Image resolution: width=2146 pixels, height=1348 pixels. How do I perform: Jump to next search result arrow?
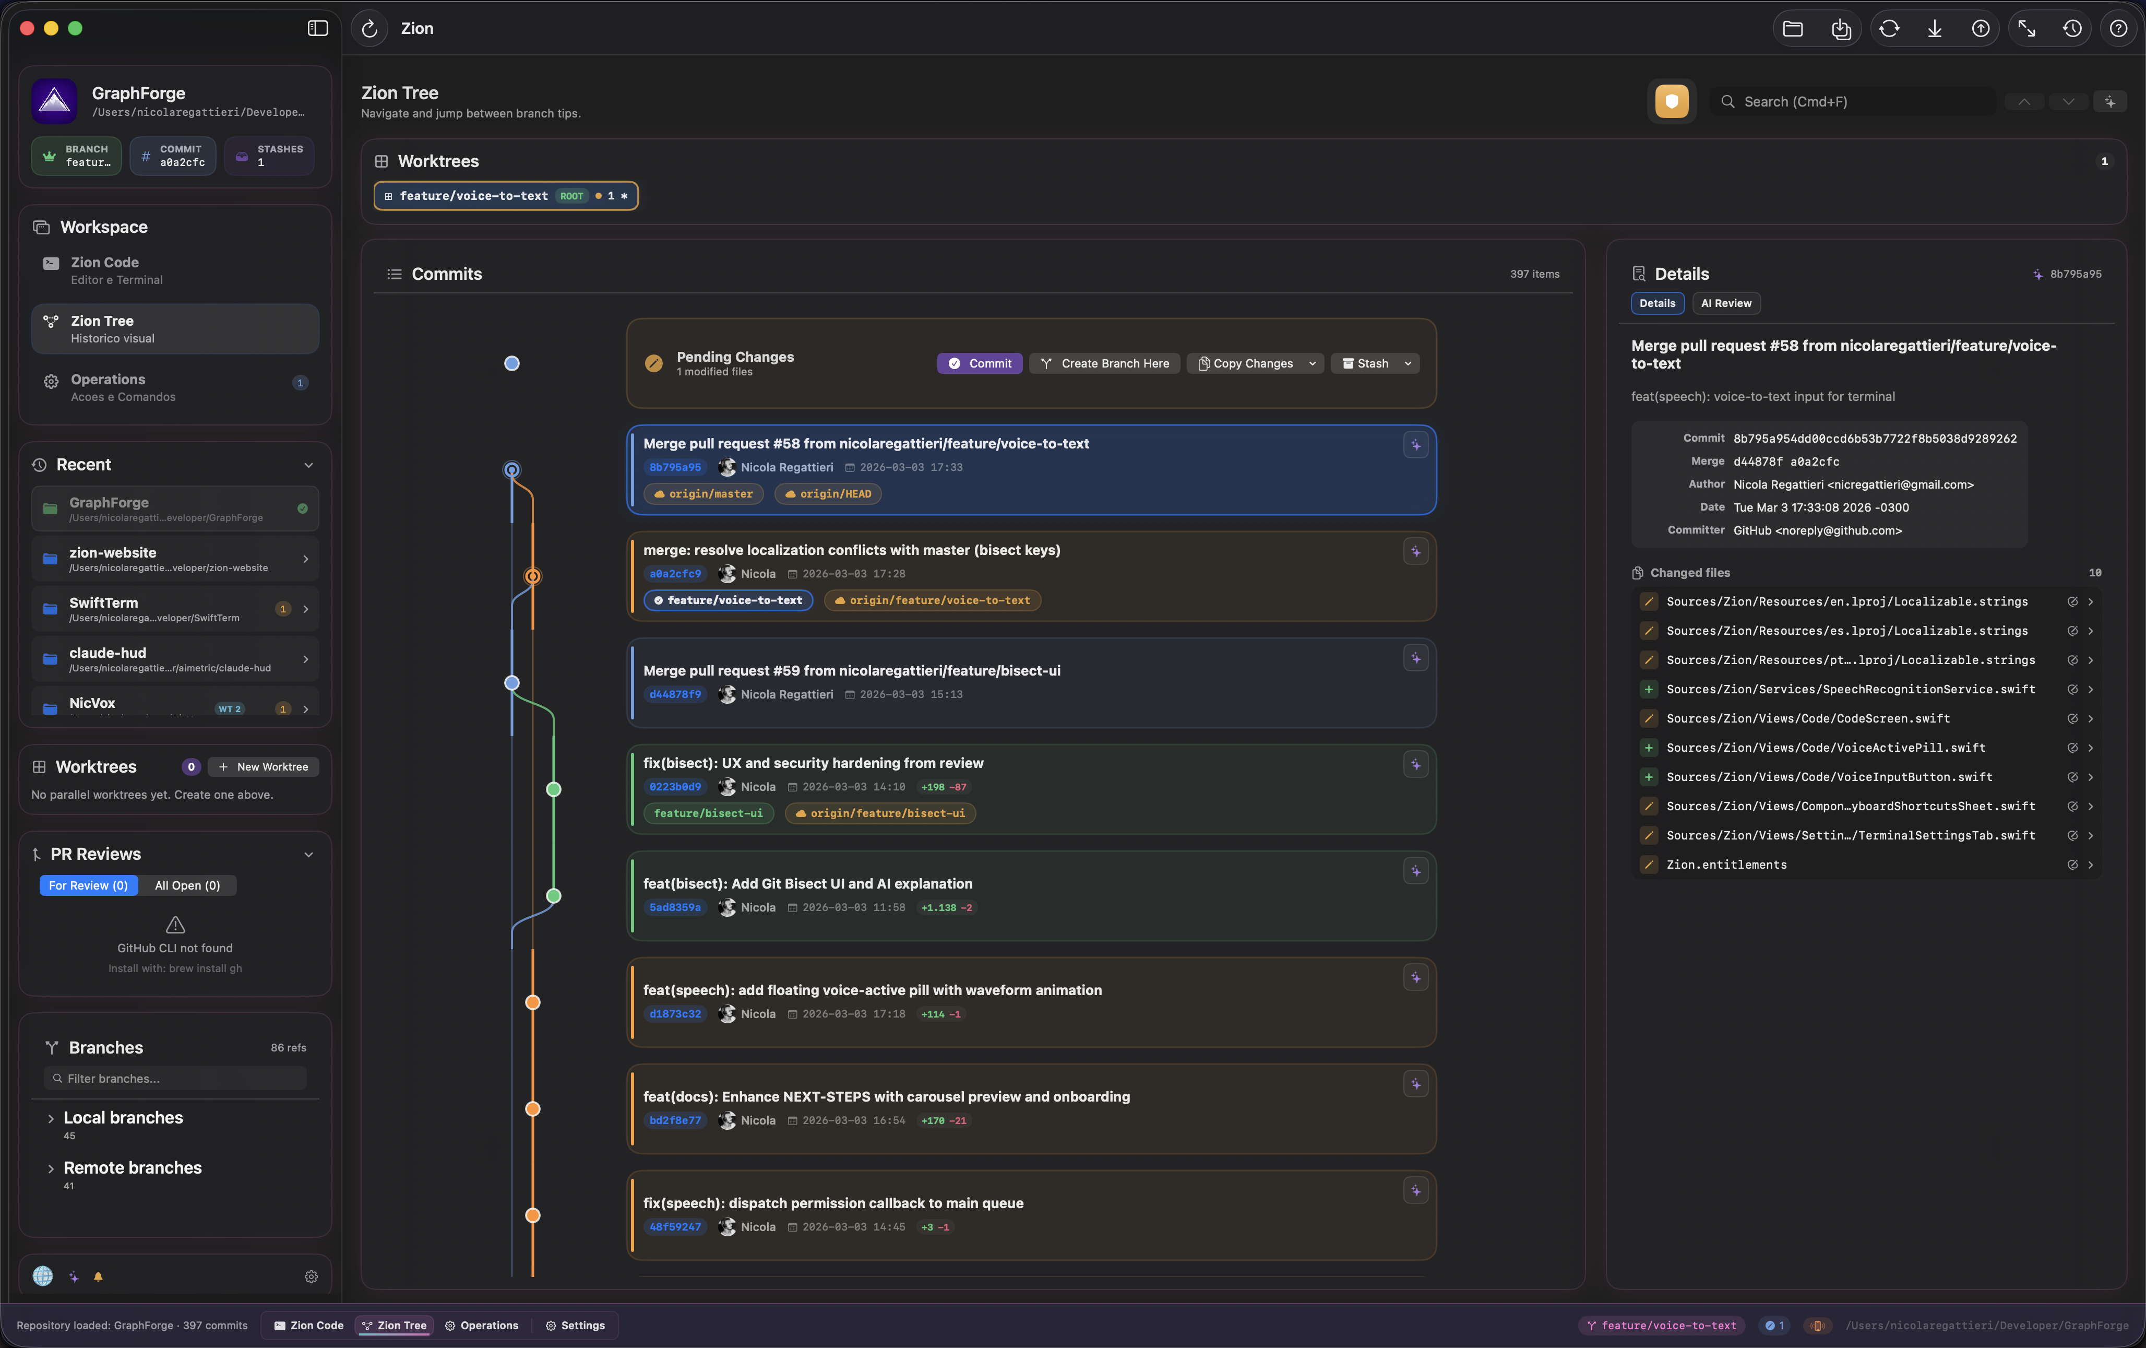point(2068,102)
